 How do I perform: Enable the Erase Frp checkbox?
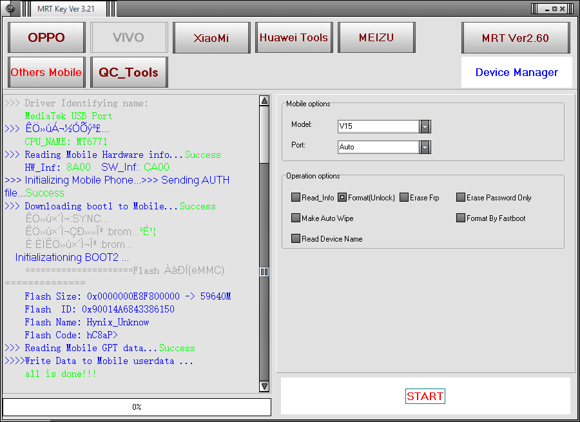point(404,198)
